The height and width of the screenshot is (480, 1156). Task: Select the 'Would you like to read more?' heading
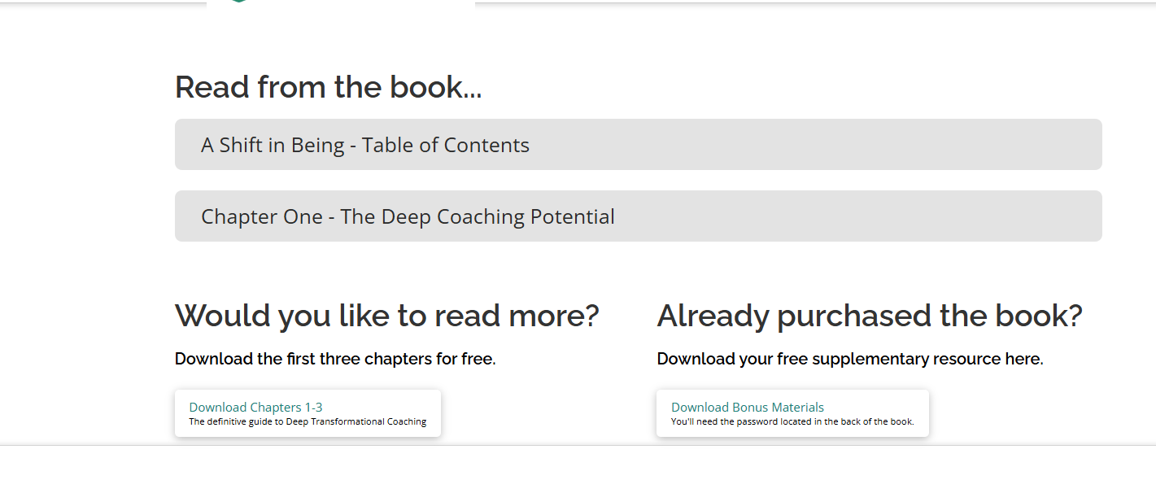click(387, 316)
